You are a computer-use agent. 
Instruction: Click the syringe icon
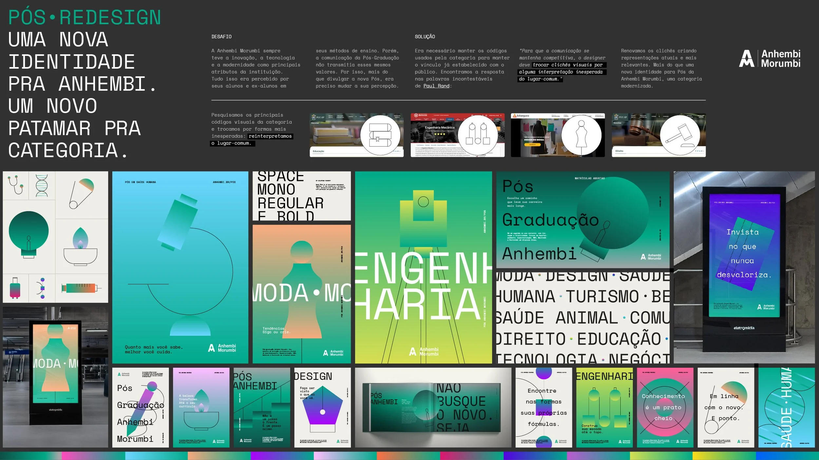click(x=81, y=288)
